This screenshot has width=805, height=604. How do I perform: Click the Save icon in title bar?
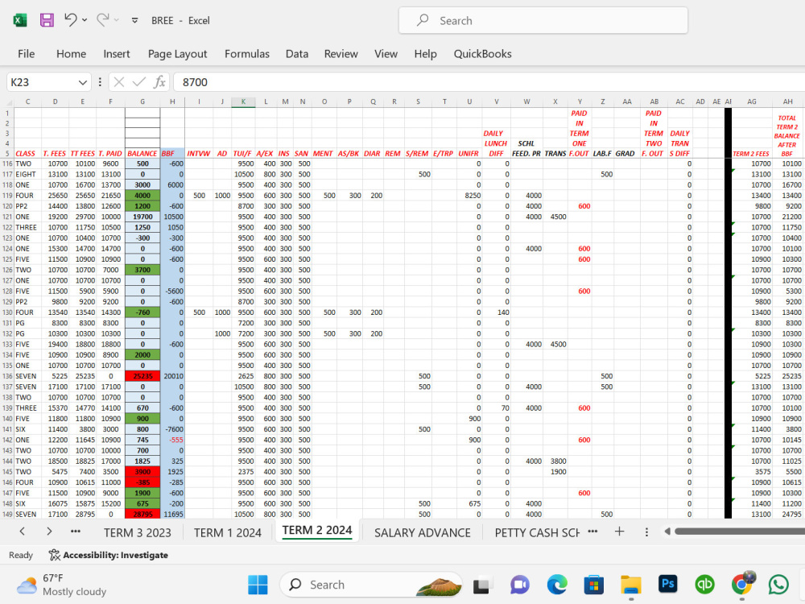coord(47,21)
